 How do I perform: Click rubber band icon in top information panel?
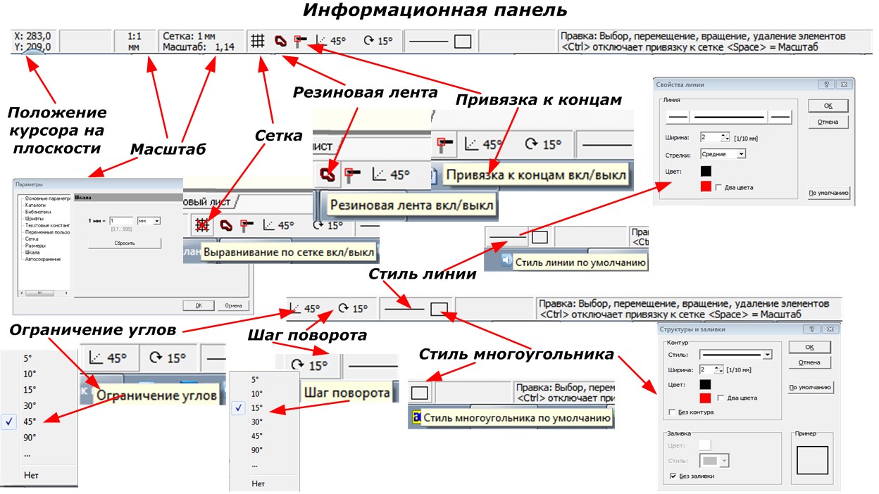(280, 41)
